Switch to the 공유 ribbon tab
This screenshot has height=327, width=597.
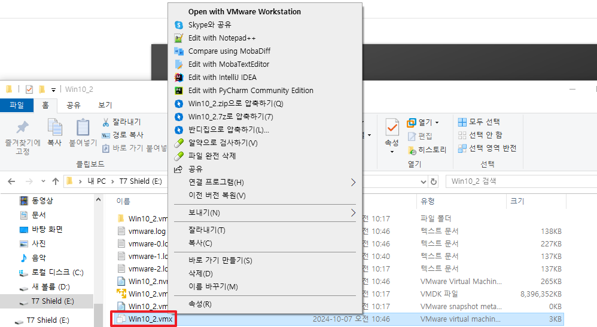(x=74, y=105)
